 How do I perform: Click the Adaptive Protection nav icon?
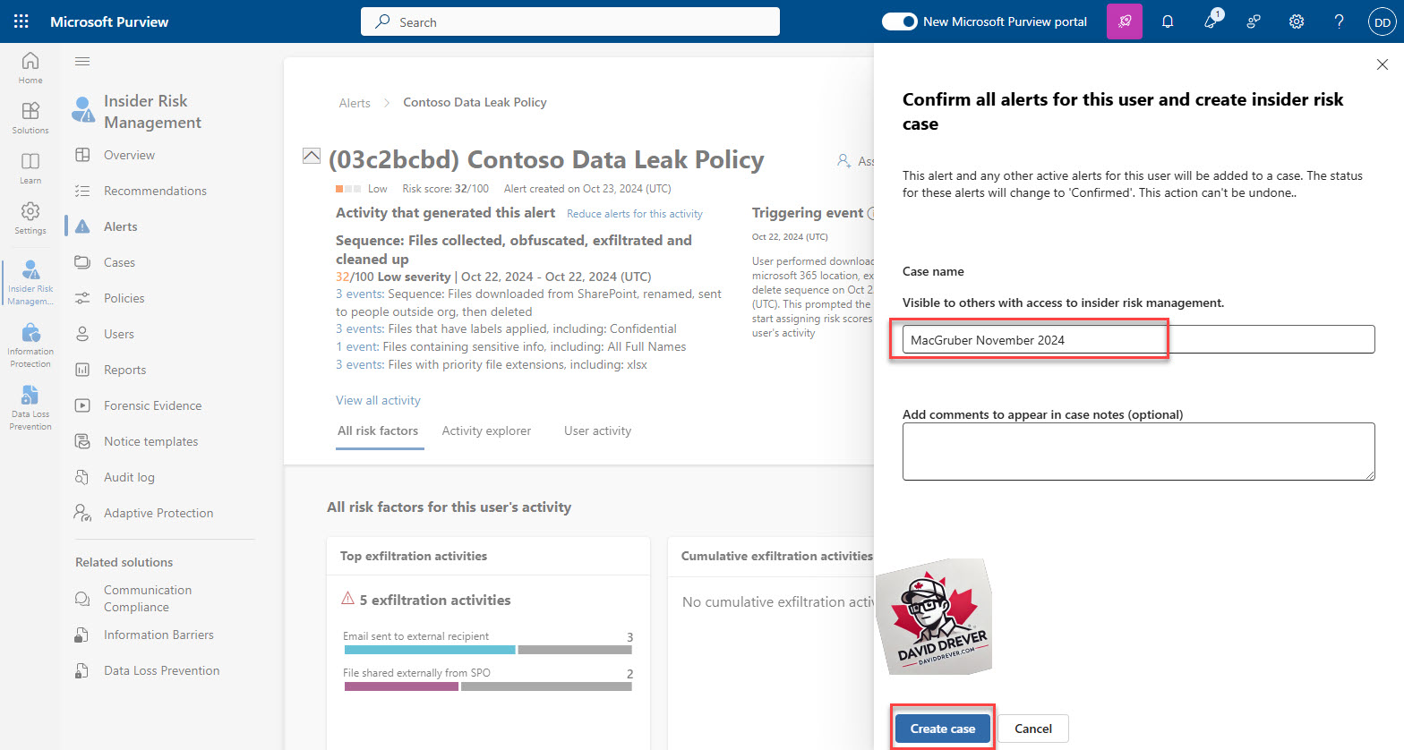[82, 513]
